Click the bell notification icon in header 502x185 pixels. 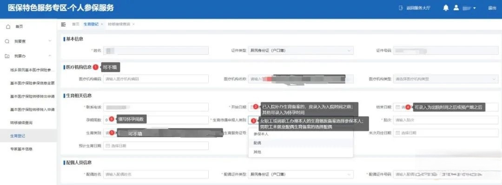click(446, 8)
